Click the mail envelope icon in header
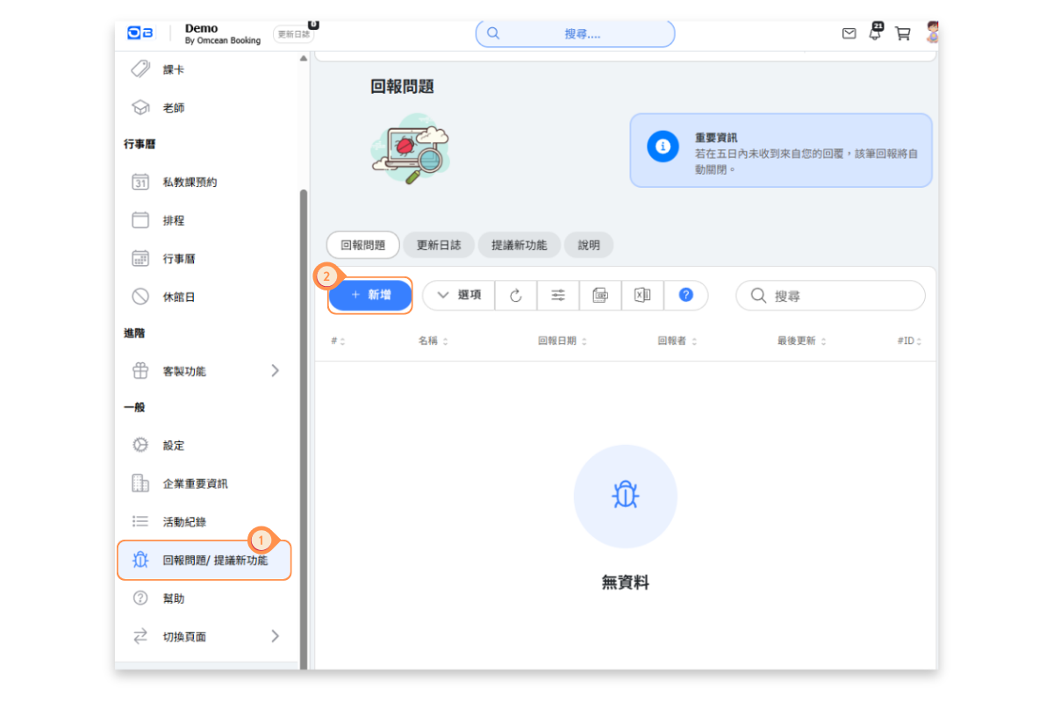This screenshot has width=1053, height=702. [849, 33]
